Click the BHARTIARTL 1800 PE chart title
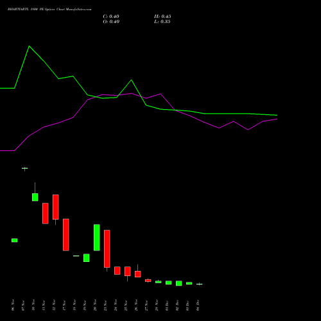321x321 pixels. (x=49, y=10)
